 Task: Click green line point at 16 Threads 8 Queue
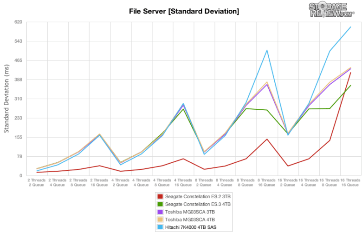[330, 108]
